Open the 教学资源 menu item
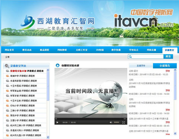This screenshot has height=139, width=179. 116,50
